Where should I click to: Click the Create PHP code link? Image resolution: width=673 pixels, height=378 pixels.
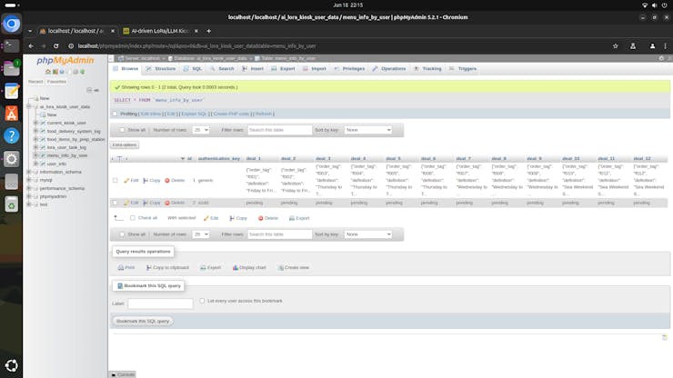coord(231,114)
